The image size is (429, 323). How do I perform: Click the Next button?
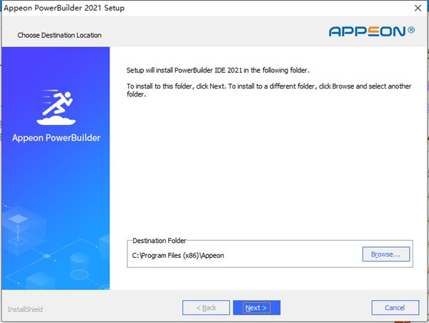tap(256, 308)
